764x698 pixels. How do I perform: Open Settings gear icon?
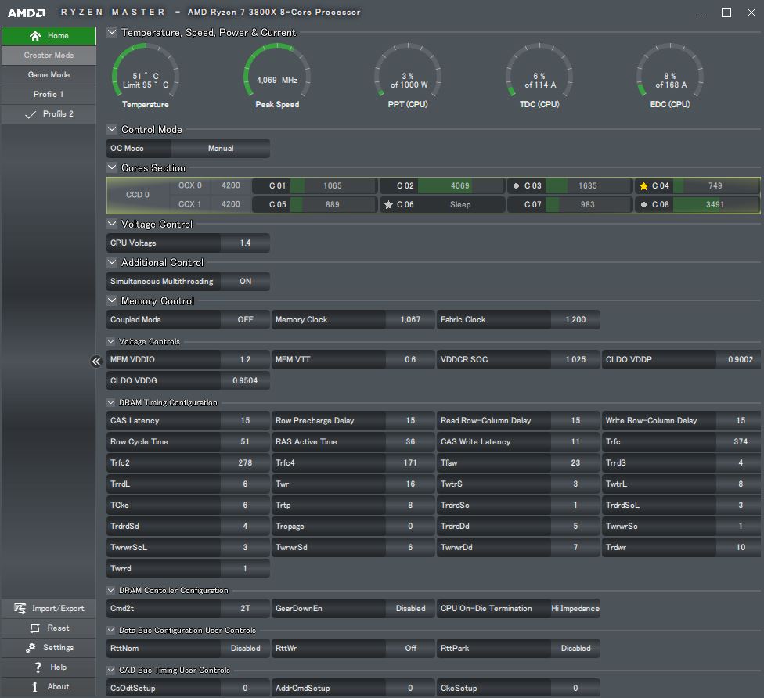(x=31, y=648)
